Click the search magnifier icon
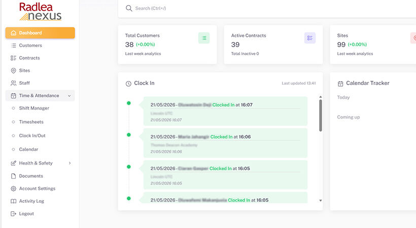416x228 pixels. click(x=129, y=8)
